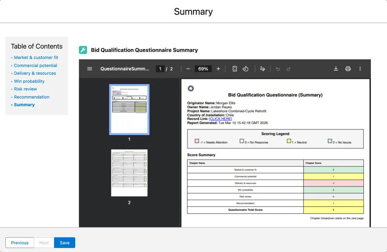Click the Chapter Name column header

click(245, 163)
